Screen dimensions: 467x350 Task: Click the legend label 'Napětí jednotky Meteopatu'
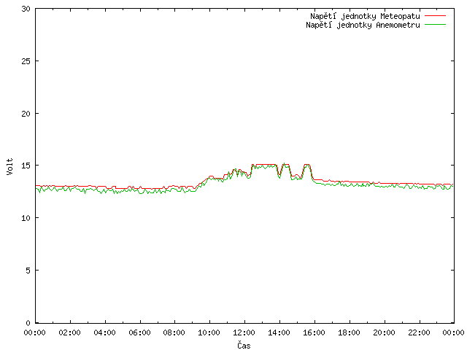[365, 16]
